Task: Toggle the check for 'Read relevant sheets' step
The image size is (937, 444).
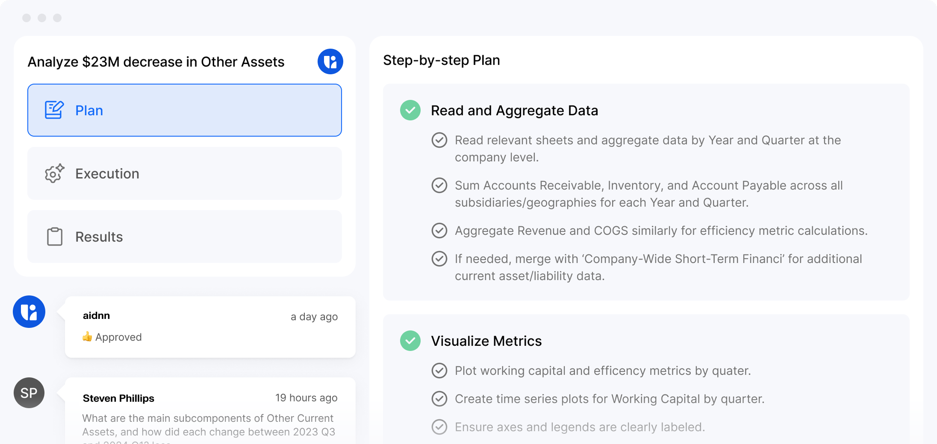Action: [x=439, y=140]
